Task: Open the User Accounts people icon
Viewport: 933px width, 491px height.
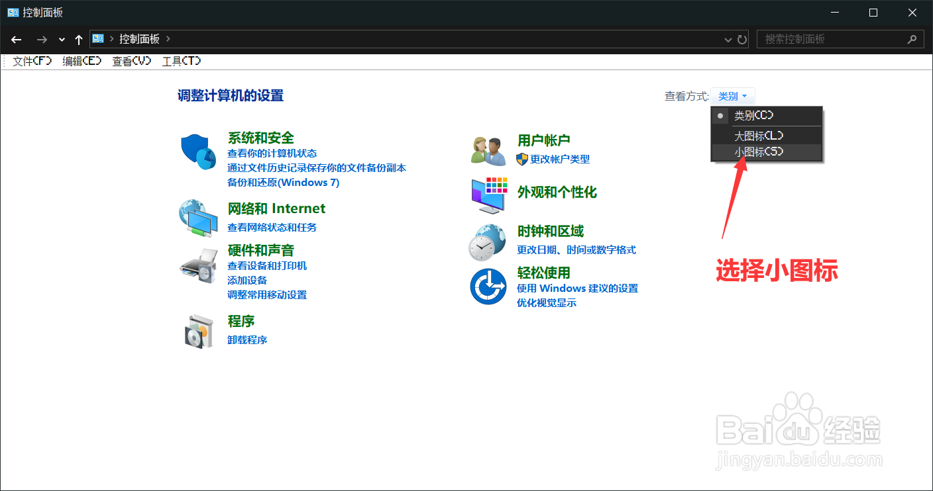Action: click(488, 151)
